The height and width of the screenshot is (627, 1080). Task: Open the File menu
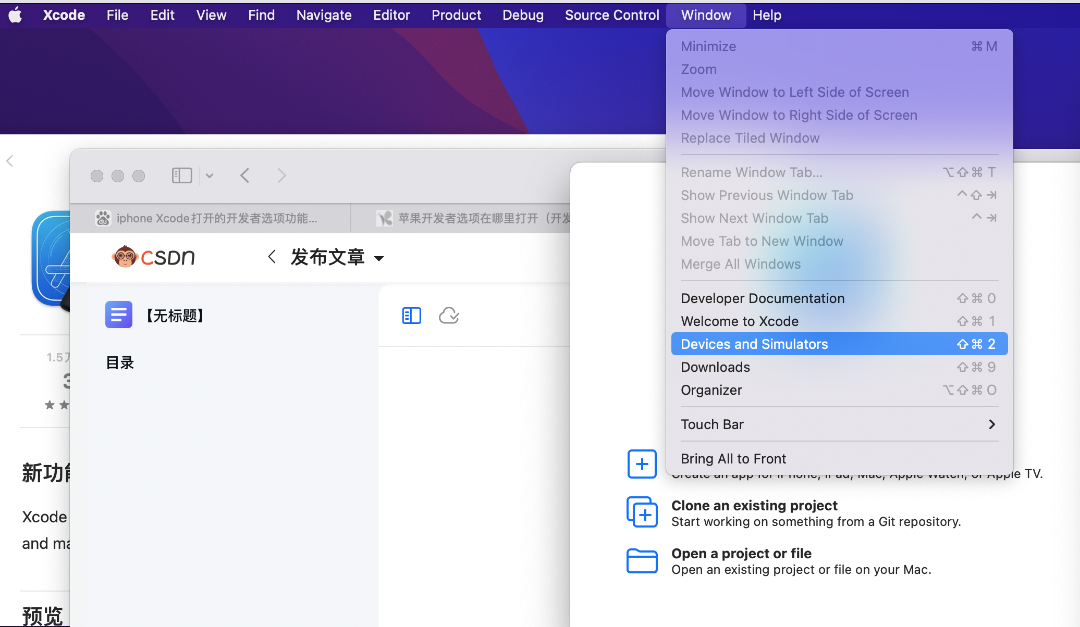point(117,15)
